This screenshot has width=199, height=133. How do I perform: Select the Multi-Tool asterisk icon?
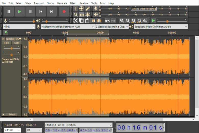[x=88, y=15]
